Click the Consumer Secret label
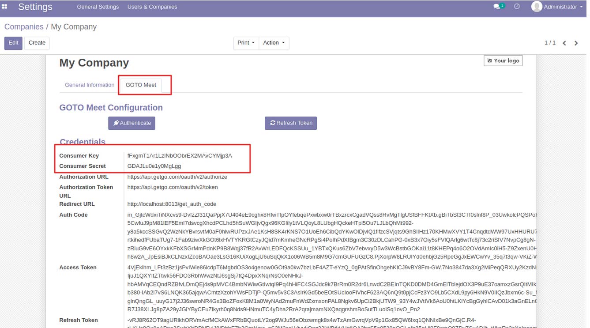590x328 pixels. tap(83, 166)
